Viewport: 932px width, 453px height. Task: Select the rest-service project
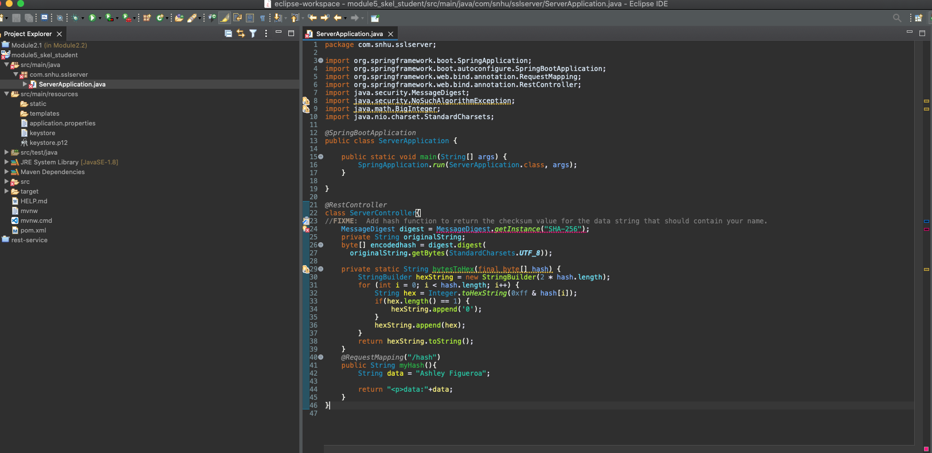[x=29, y=240]
